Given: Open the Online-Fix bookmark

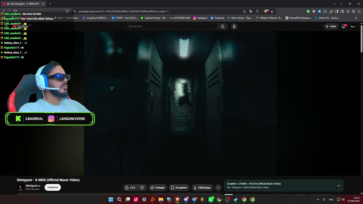Looking at the screenshot, I should (x=327, y=18).
